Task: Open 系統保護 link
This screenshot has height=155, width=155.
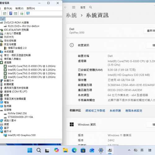Action: (115, 111)
